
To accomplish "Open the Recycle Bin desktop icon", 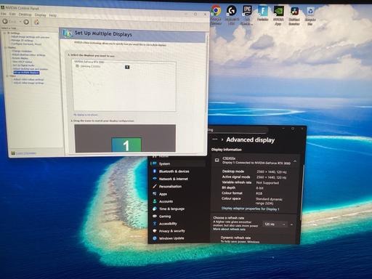I will [310, 11].
